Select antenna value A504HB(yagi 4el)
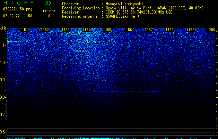 (122, 16)
